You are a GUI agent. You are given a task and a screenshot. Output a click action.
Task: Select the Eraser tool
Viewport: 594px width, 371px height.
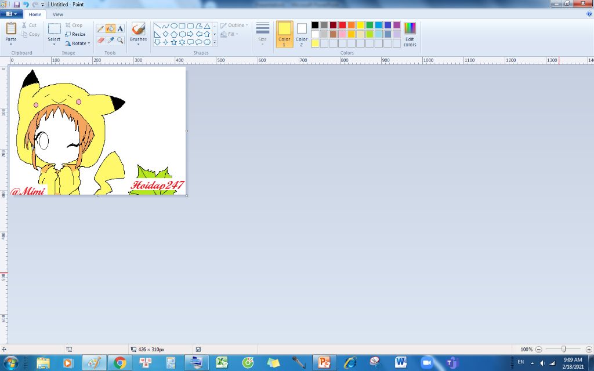pyautogui.click(x=100, y=40)
